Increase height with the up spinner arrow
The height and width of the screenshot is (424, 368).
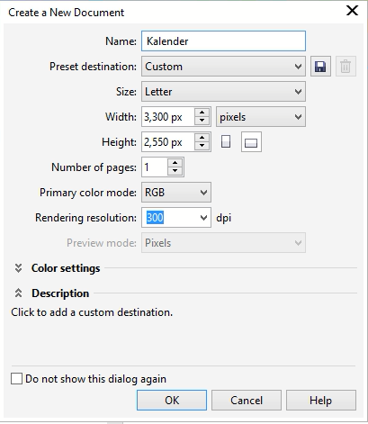click(202, 138)
